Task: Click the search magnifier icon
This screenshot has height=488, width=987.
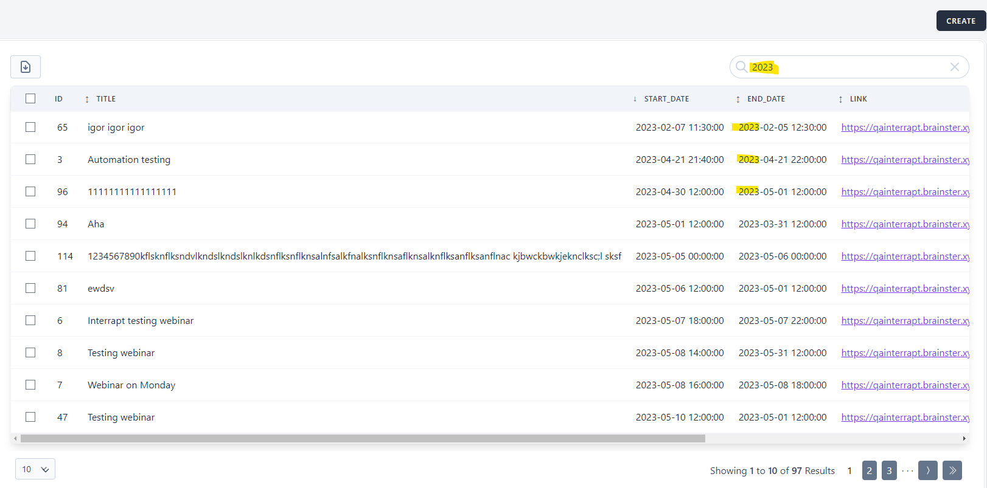Action: (741, 67)
